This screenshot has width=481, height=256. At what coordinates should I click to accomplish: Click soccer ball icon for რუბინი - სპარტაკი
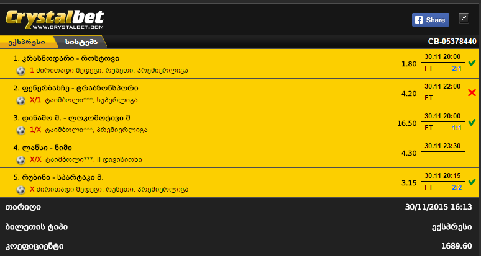pos(21,190)
